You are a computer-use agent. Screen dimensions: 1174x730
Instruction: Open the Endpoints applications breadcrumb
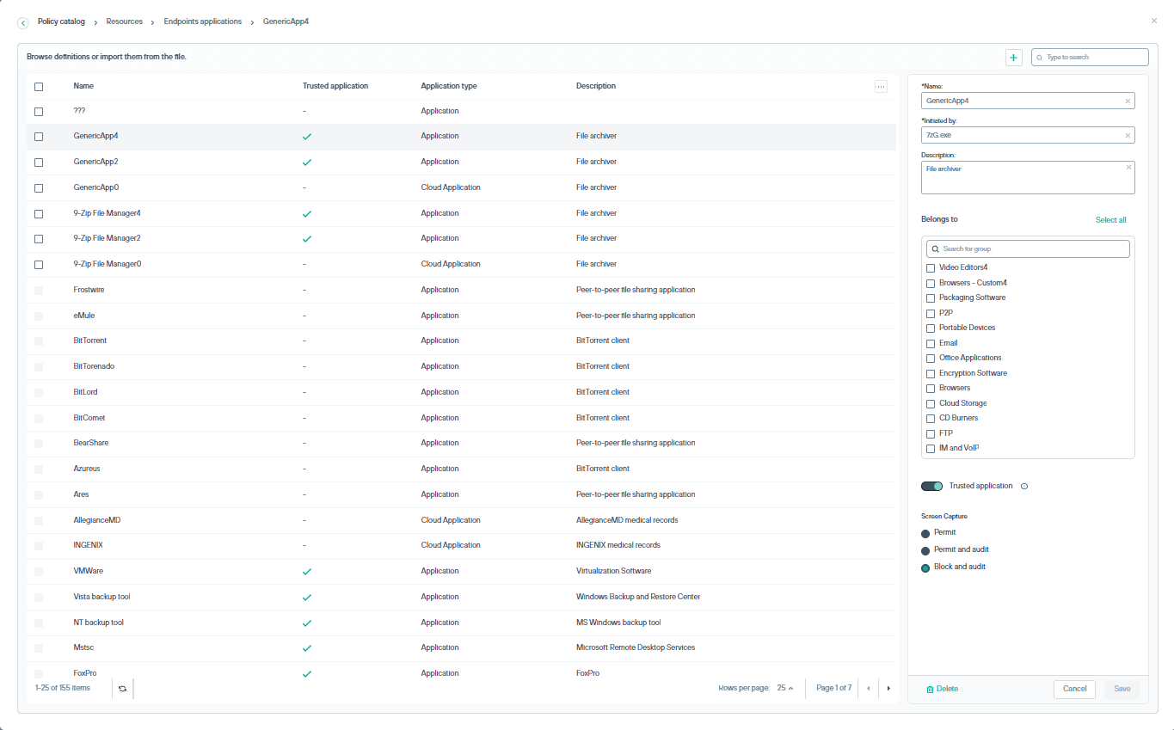202,21
